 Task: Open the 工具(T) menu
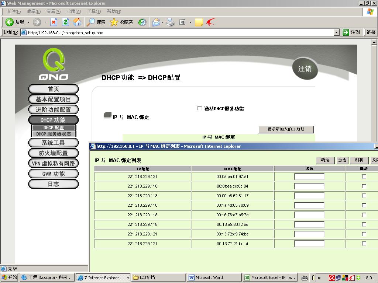click(94, 11)
